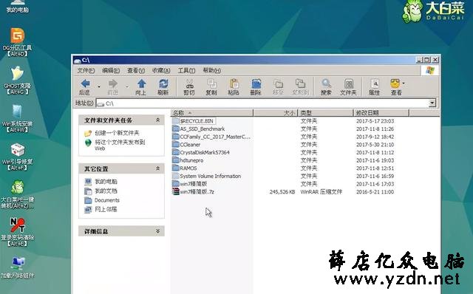Viewport: 473px width, 294px height.
Task: Open the Views dropdown arrow
Action: tap(404, 83)
